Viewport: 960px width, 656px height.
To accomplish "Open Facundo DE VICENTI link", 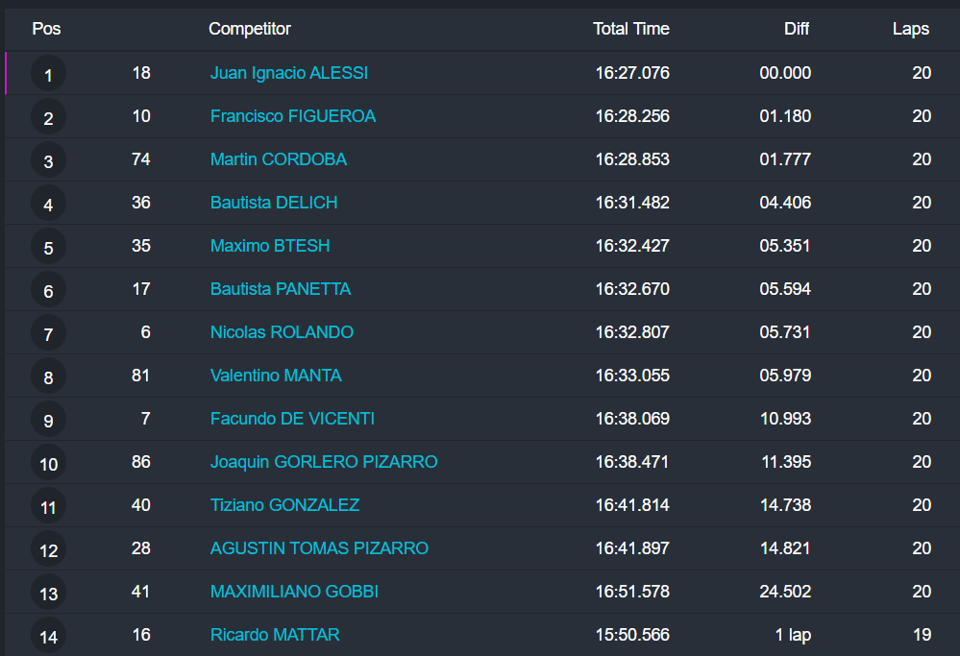I will (x=292, y=419).
